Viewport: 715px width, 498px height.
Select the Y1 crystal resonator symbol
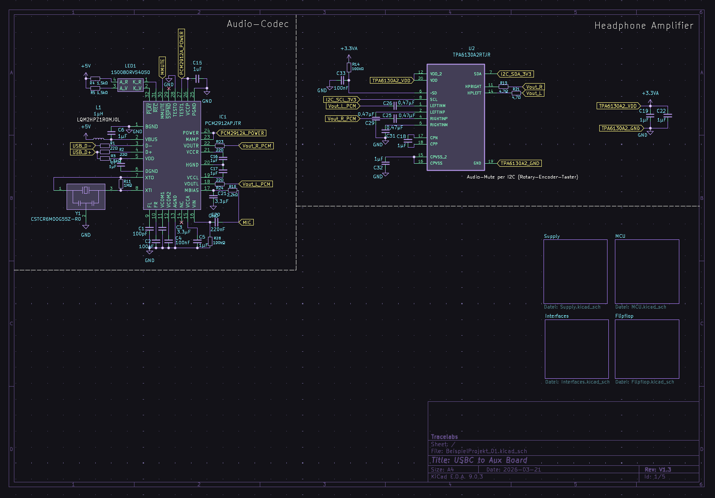[x=86, y=196]
